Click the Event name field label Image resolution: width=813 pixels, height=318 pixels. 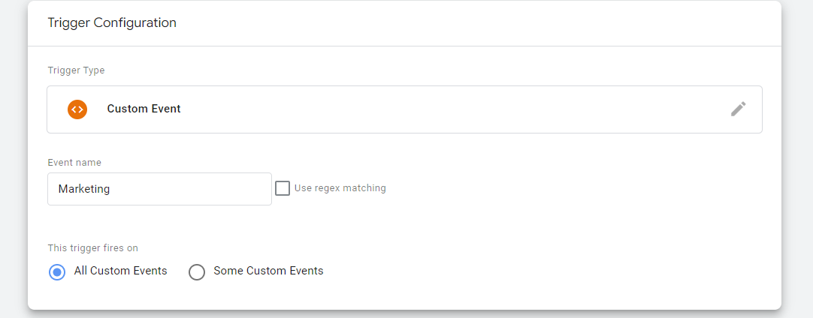[x=74, y=163]
